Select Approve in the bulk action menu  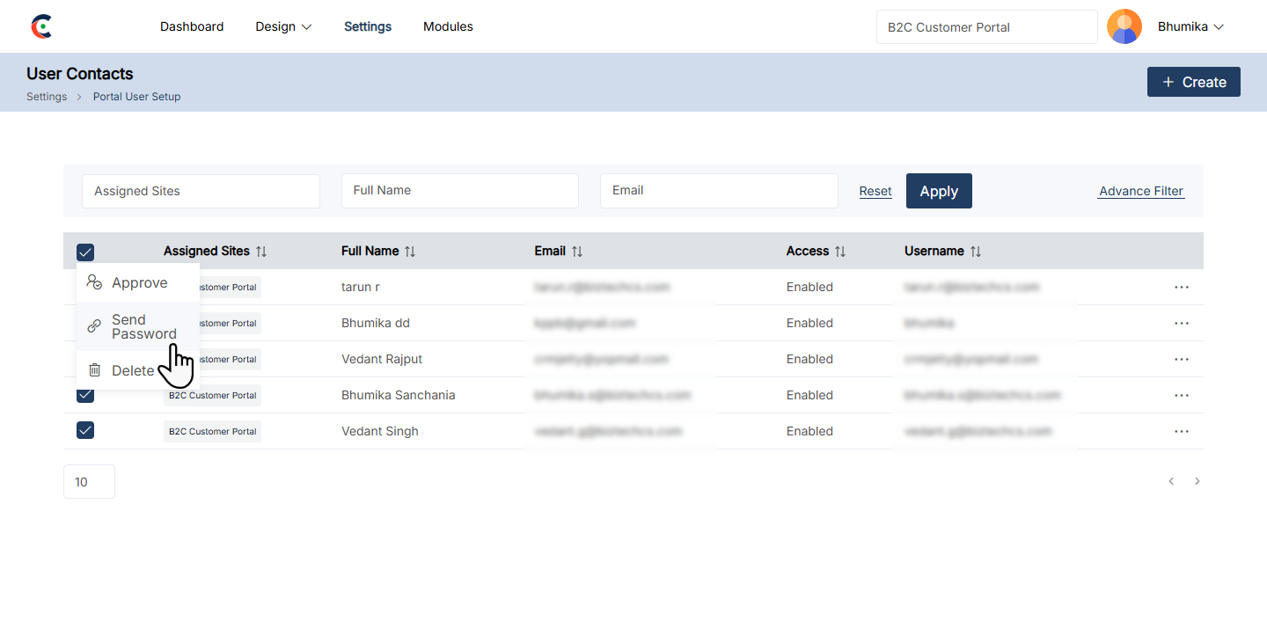138,283
